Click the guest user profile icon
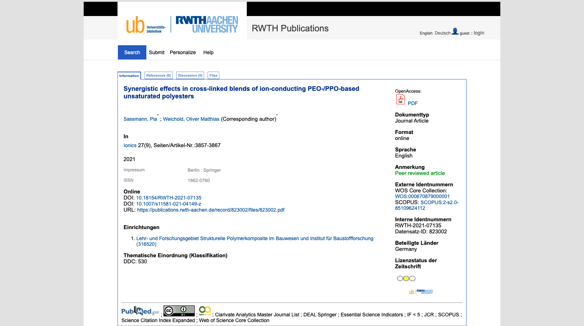 pyautogui.click(x=455, y=31)
